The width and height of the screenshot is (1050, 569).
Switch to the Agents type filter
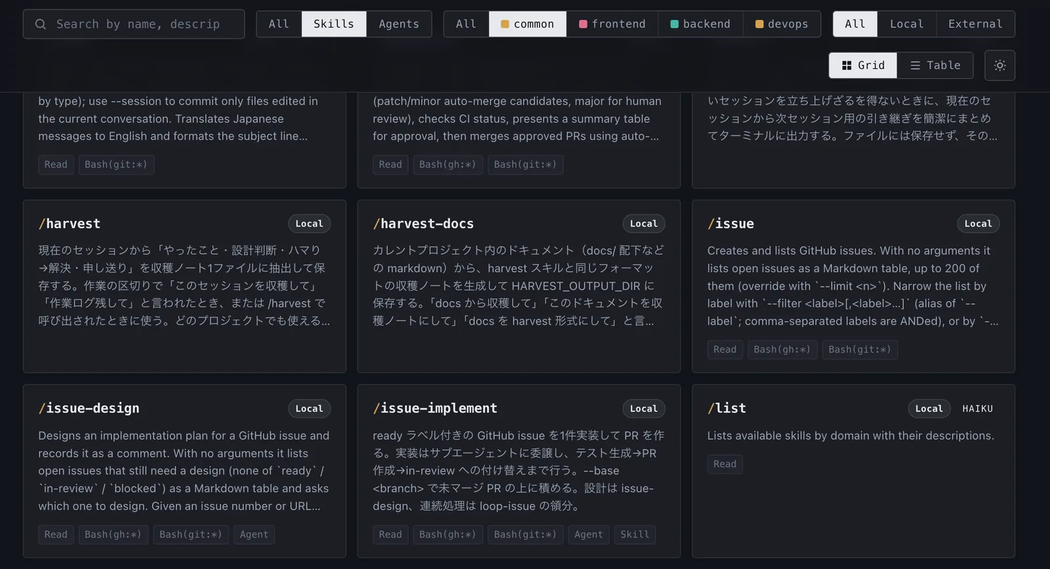pyautogui.click(x=399, y=24)
